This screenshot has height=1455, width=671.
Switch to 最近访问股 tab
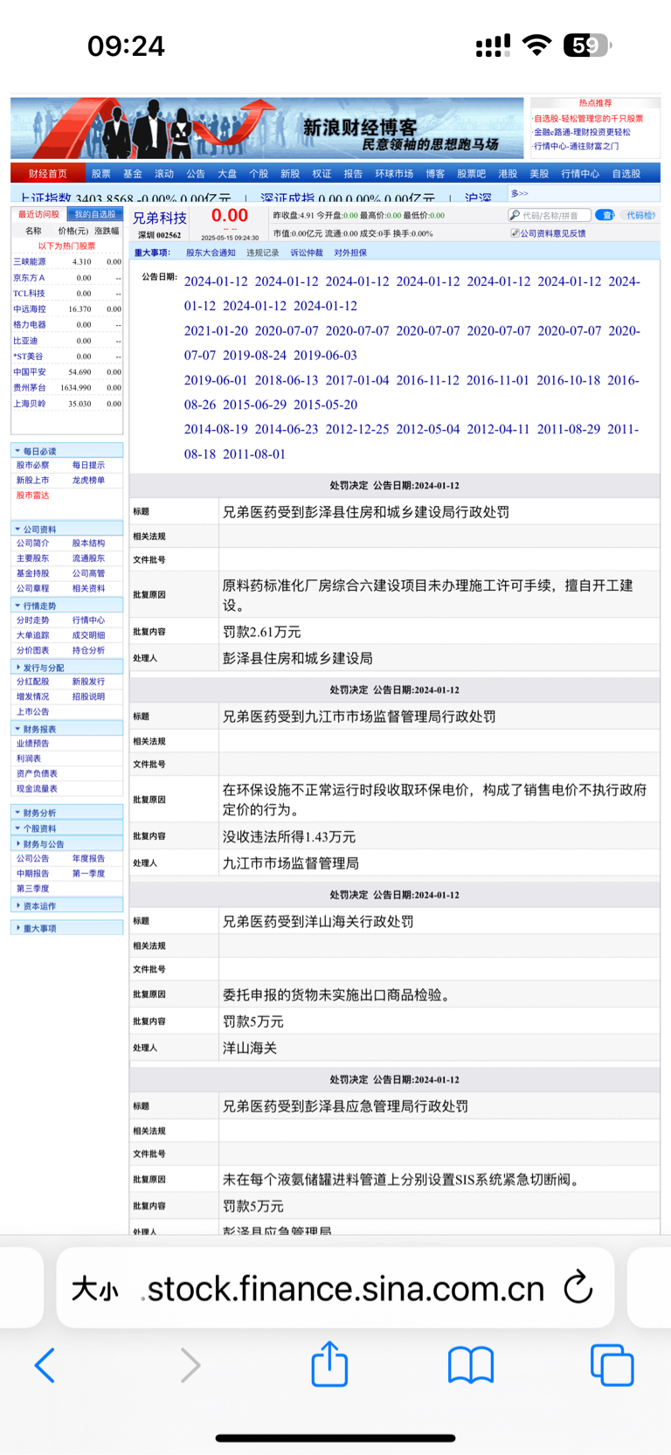pyautogui.click(x=38, y=214)
